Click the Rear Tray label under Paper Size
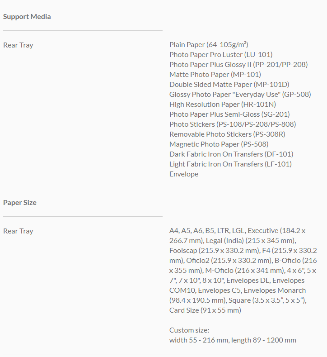This screenshot has width=327, height=357. [x=18, y=231]
